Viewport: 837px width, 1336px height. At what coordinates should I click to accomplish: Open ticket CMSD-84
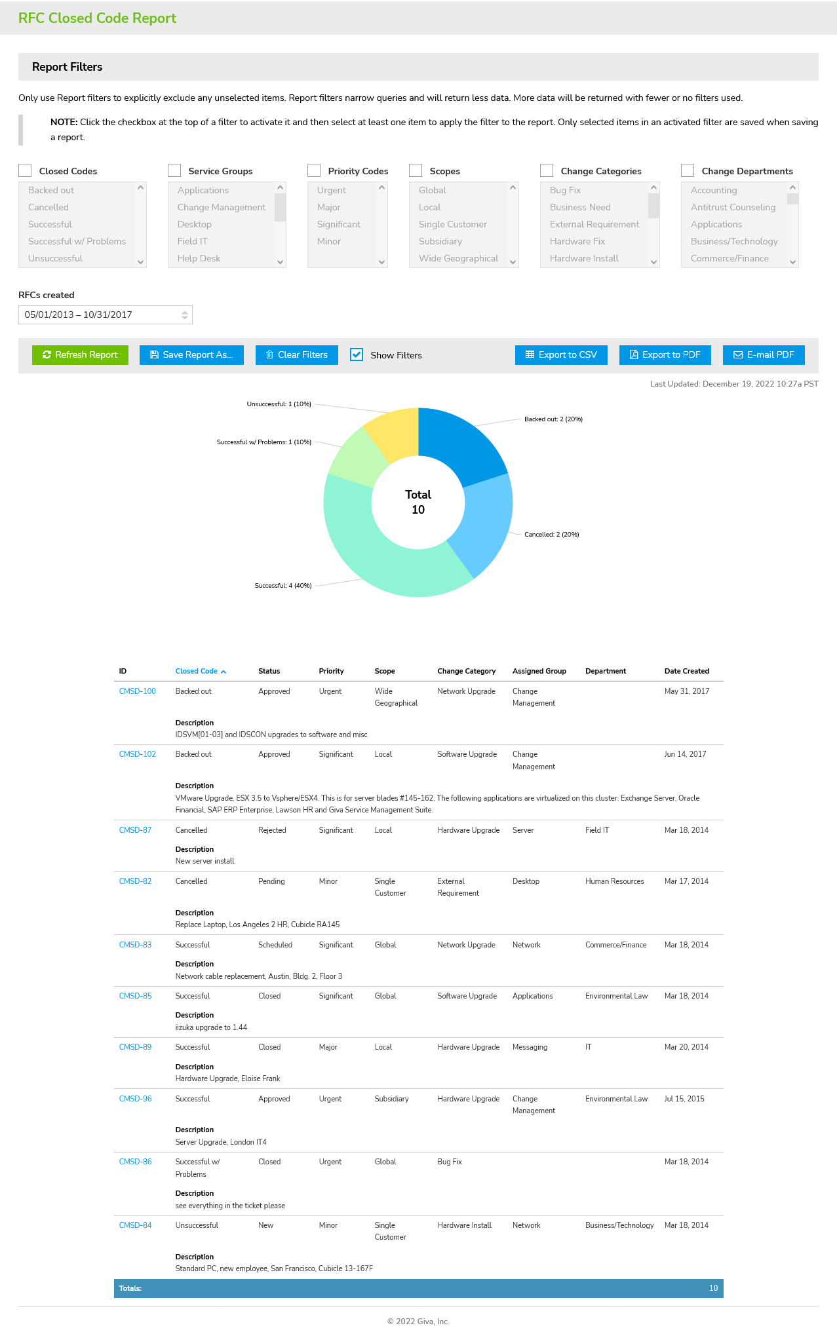(135, 1225)
